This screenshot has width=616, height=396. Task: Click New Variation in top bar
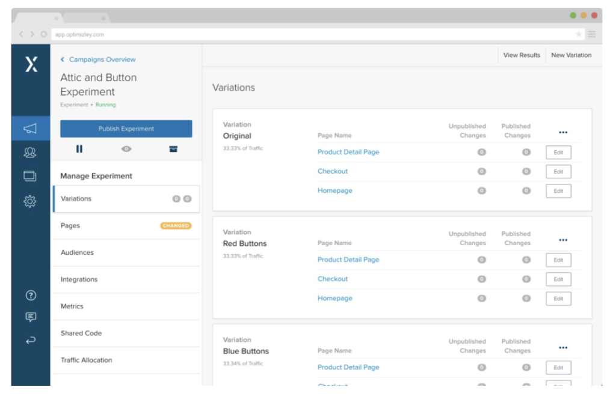(x=571, y=55)
